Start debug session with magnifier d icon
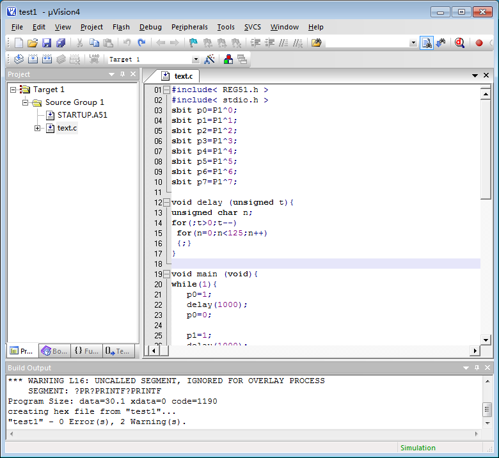 459,43
